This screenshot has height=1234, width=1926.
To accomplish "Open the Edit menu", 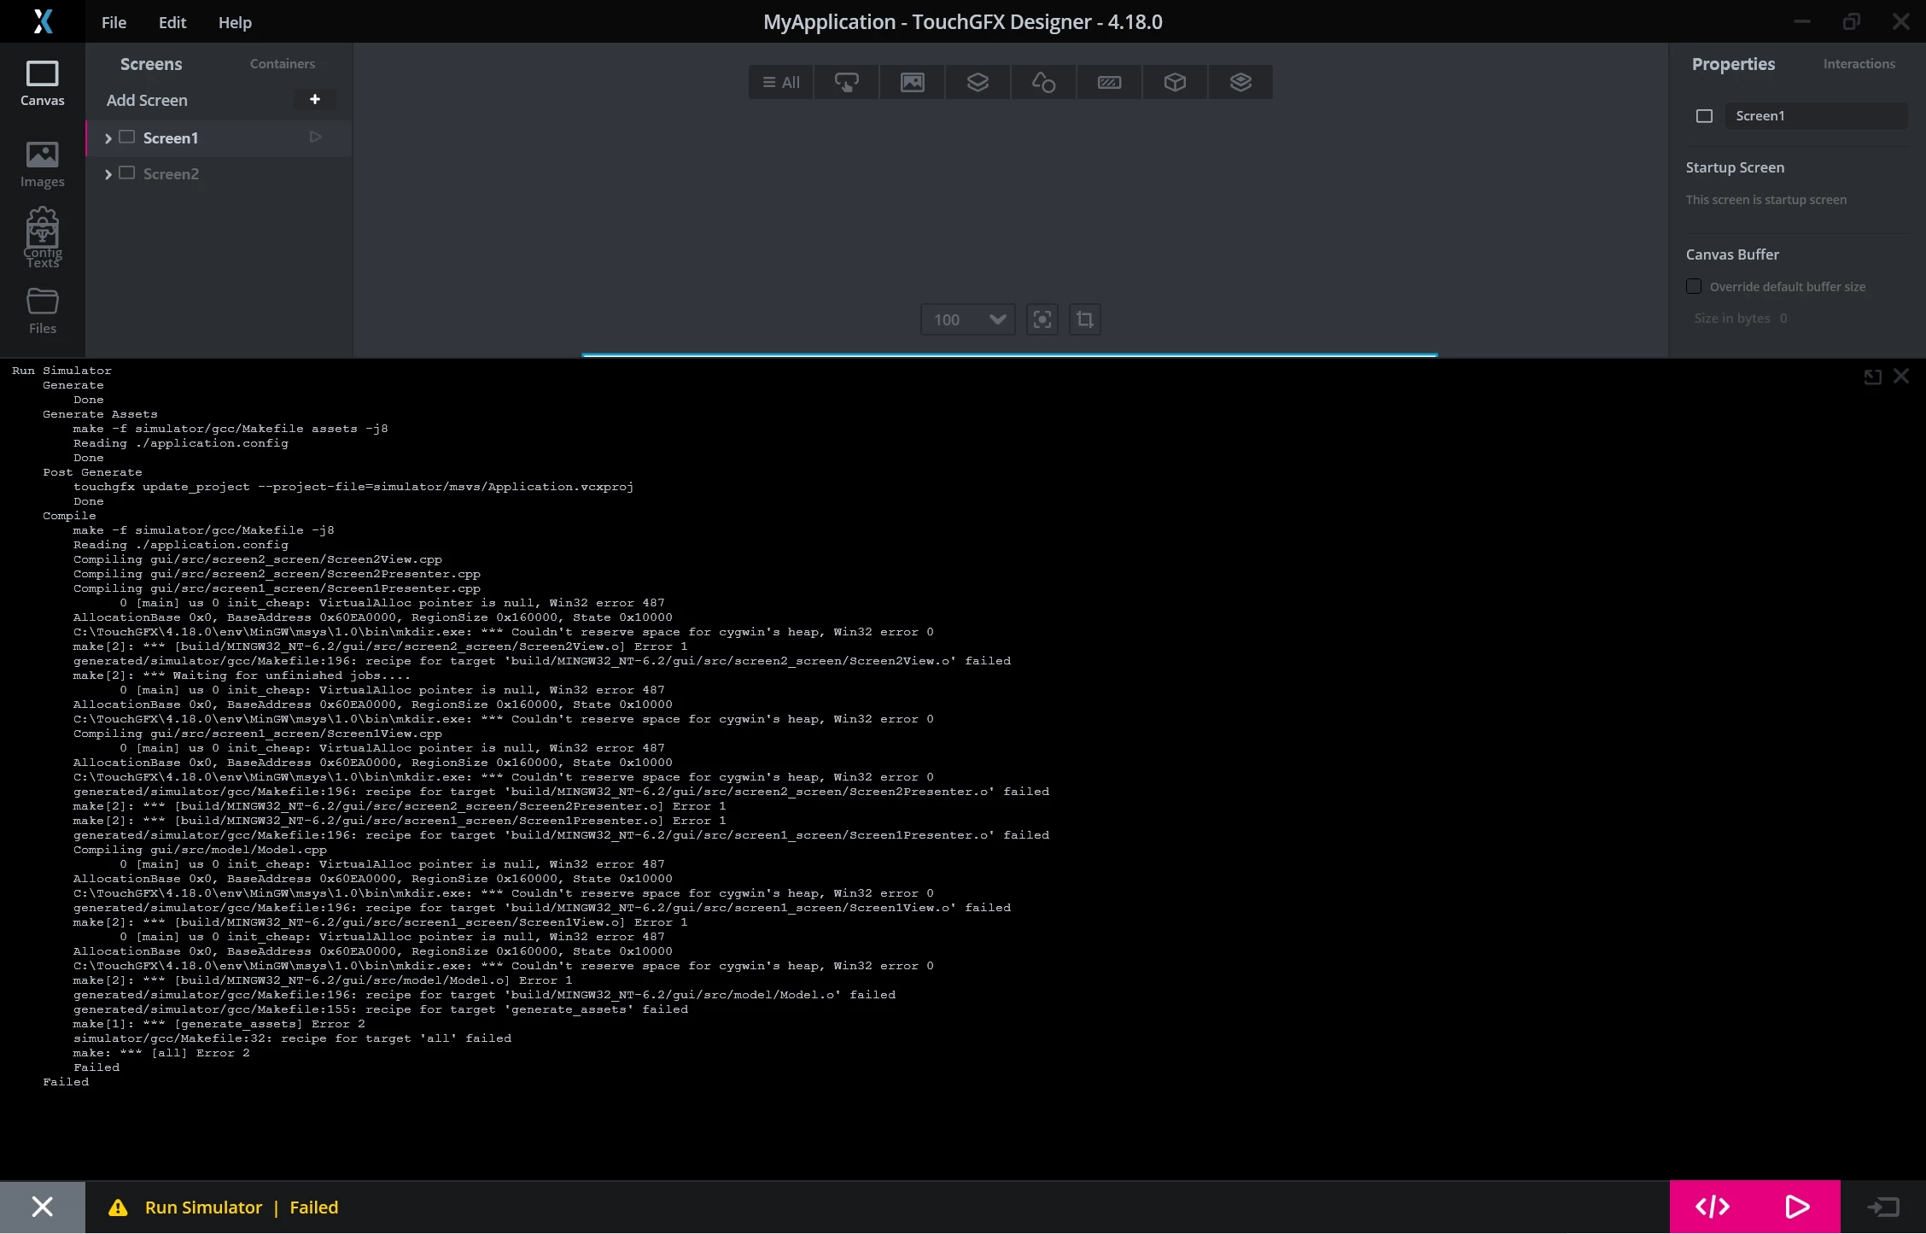I will (172, 22).
